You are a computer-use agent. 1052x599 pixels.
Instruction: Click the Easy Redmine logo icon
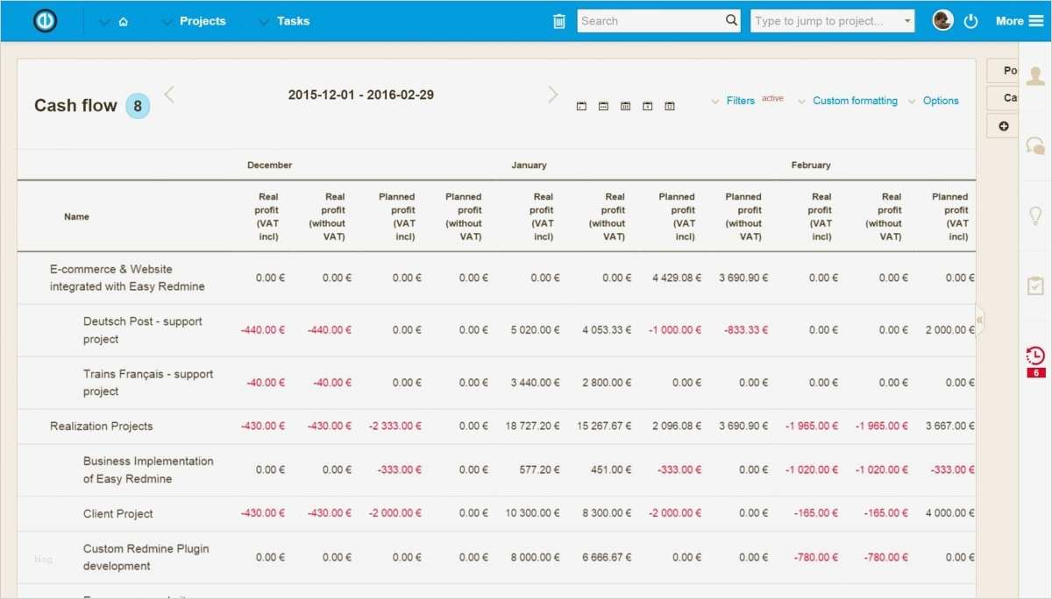pyautogui.click(x=46, y=20)
